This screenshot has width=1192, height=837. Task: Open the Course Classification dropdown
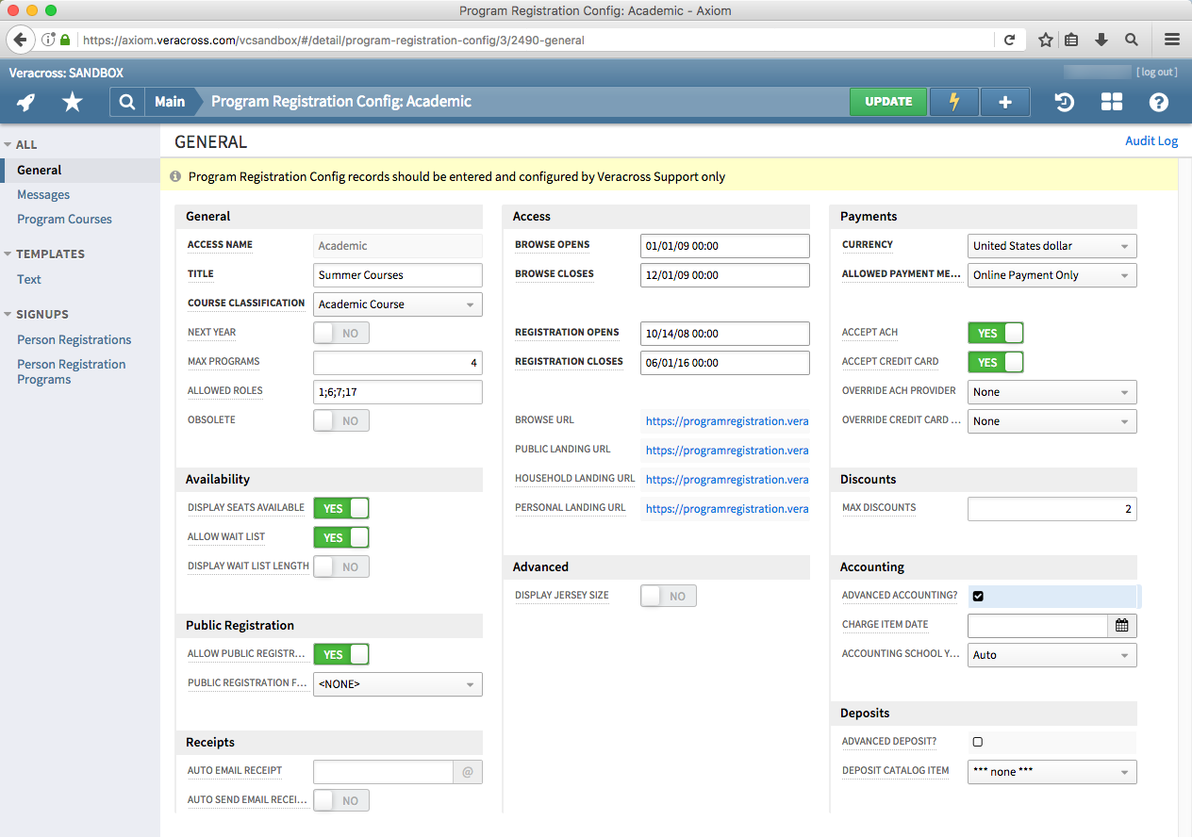click(x=397, y=304)
